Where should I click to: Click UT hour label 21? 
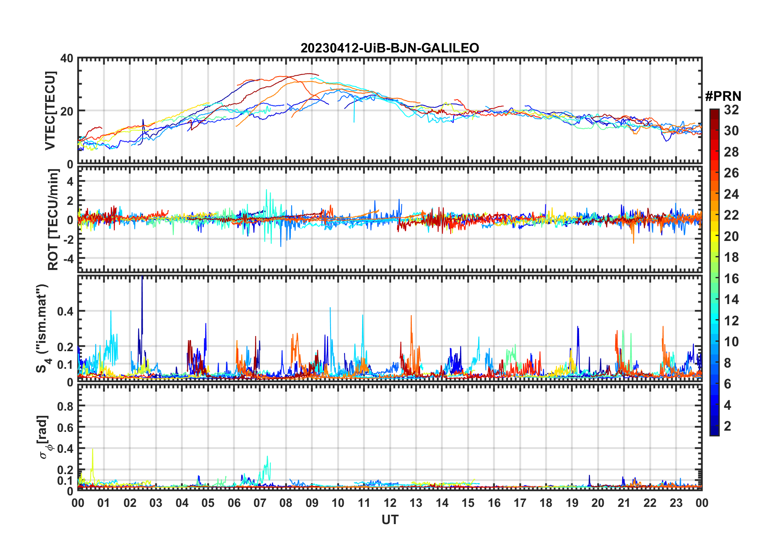point(624,503)
